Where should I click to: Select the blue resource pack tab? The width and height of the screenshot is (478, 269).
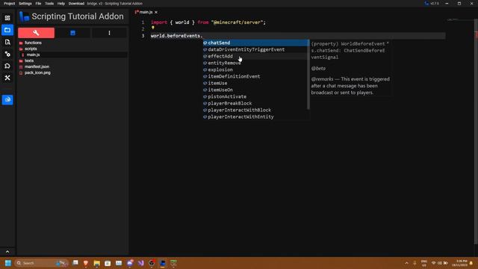point(72,33)
